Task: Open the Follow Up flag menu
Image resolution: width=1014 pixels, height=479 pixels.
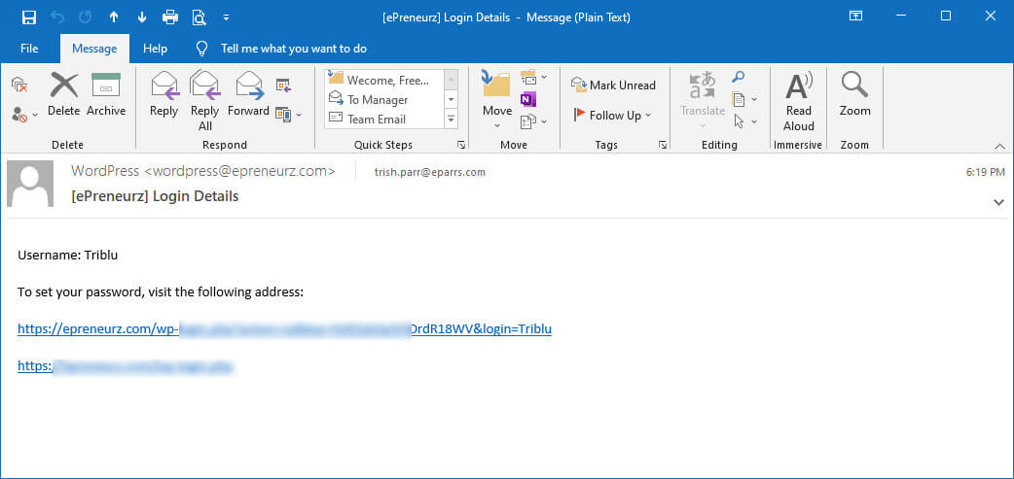Action: tap(612, 116)
